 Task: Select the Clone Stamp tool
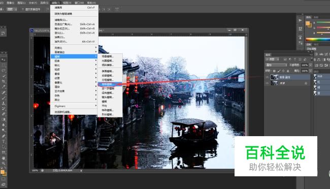(x=4, y=103)
